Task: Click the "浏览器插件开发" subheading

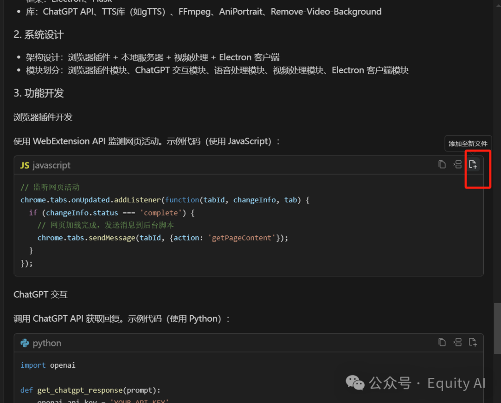Action: click(43, 117)
